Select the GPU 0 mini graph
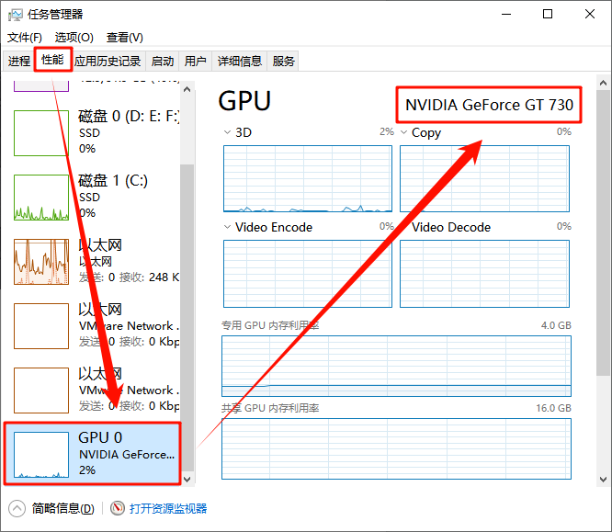This screenshot has height=532, width=612. 41,455
